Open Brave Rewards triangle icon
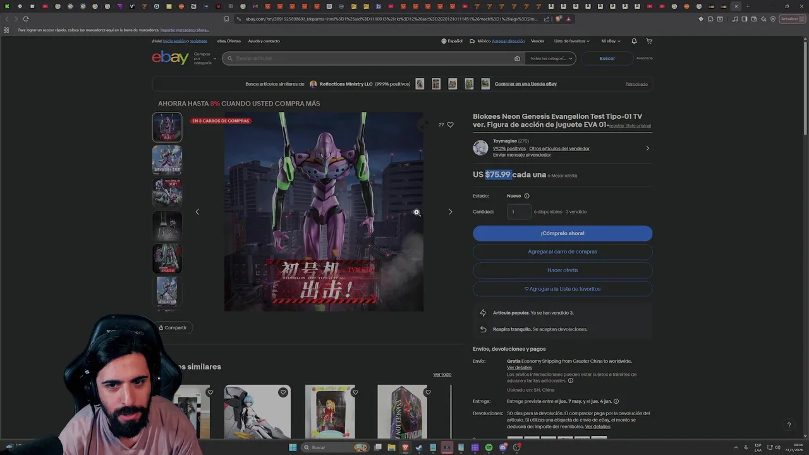This screenshot has height=455, width=809. point(569,19)
